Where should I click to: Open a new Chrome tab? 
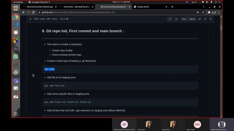pyautogui.click(x=172, y=7)
